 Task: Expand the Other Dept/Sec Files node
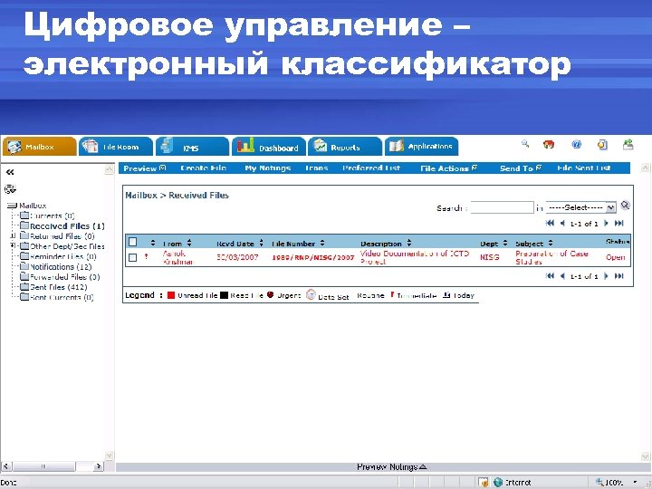coord(13,245)
